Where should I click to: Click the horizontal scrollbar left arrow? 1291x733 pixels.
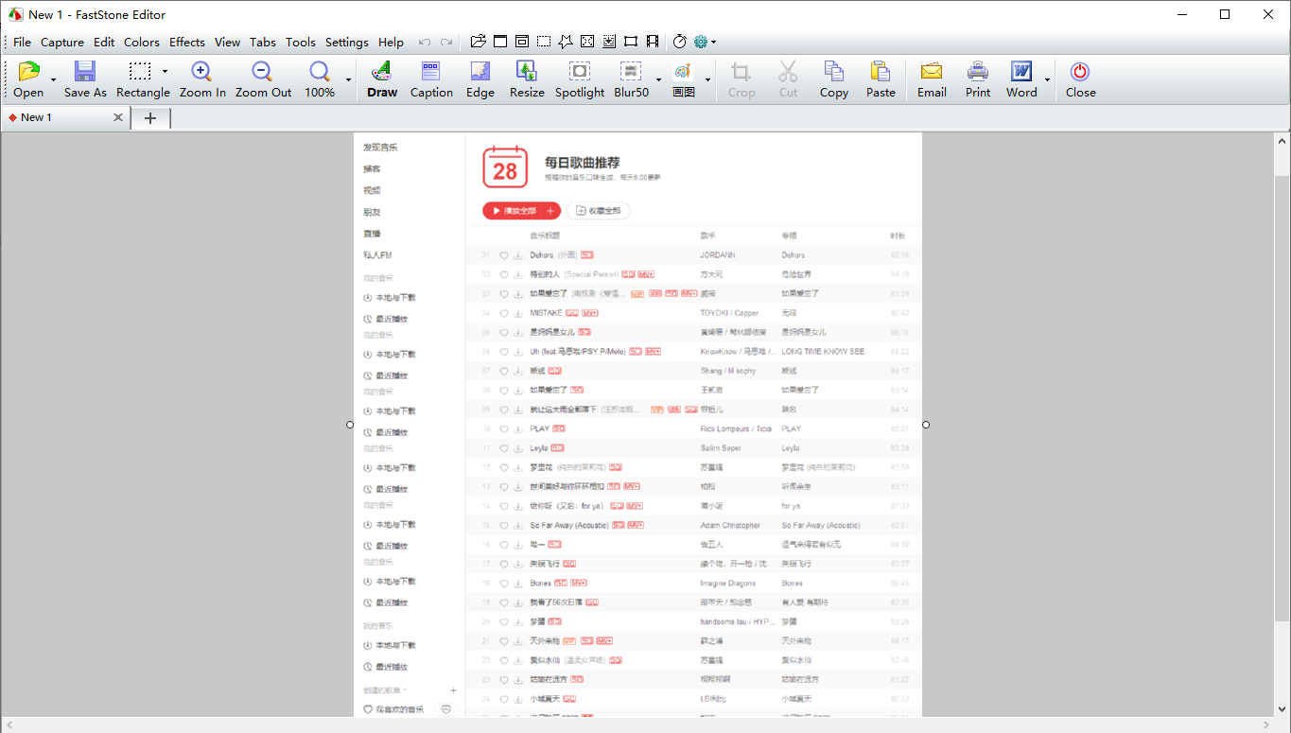click(9, 724)
